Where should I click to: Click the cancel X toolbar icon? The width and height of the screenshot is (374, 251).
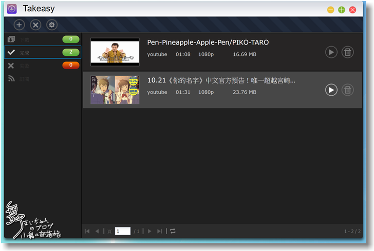point(35,25)
